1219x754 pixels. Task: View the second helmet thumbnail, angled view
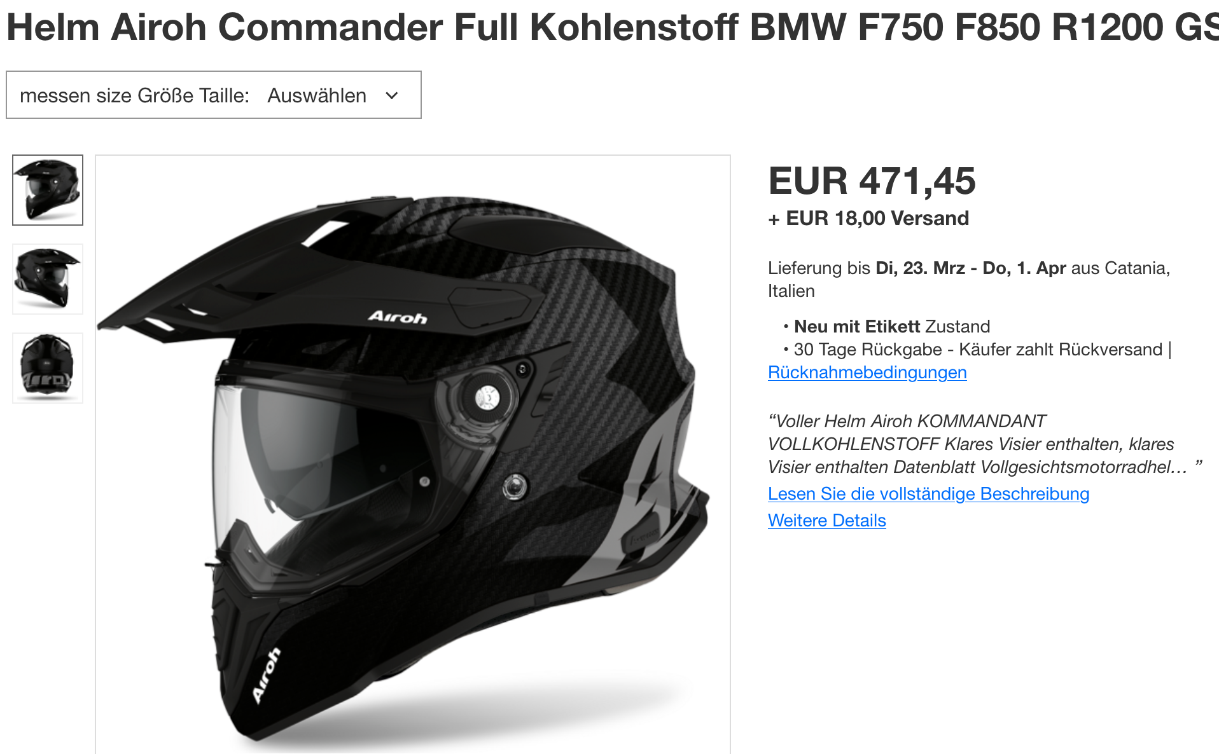pyautogui.click(x=48, y=279)
